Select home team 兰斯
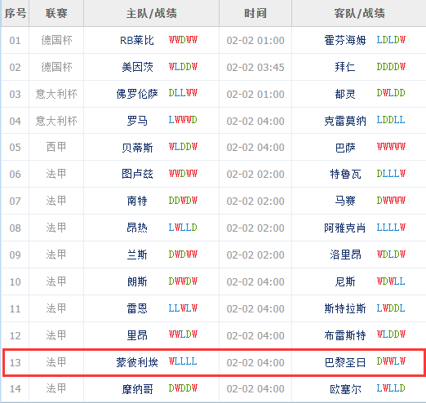The image size is (426, 403). [x=137, y=255]
